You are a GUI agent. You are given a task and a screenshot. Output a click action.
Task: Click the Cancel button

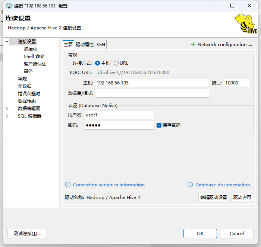pyautogui.click(x=236, y=233)
